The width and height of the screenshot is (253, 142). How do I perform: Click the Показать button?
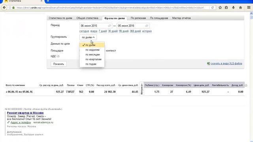59,64
